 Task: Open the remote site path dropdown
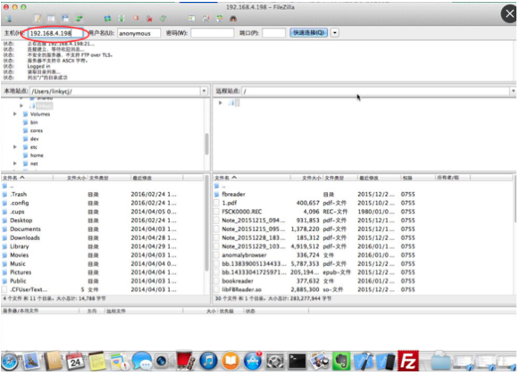514,91
